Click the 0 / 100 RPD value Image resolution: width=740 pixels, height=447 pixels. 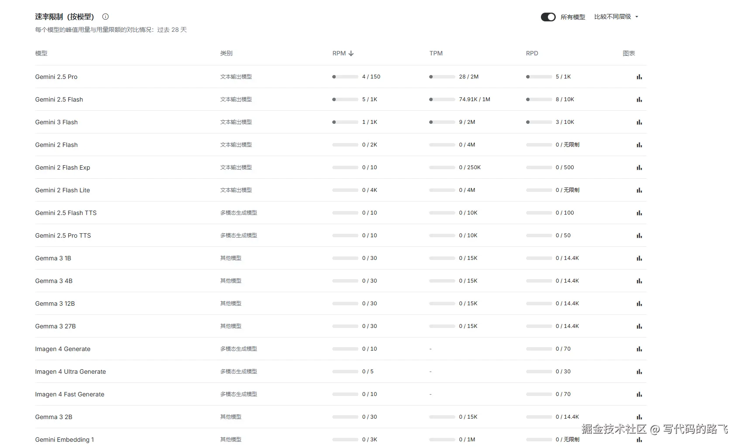[x=565, y=213]
